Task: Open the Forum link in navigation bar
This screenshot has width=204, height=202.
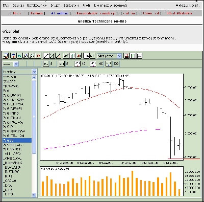Action: point(37,13)
